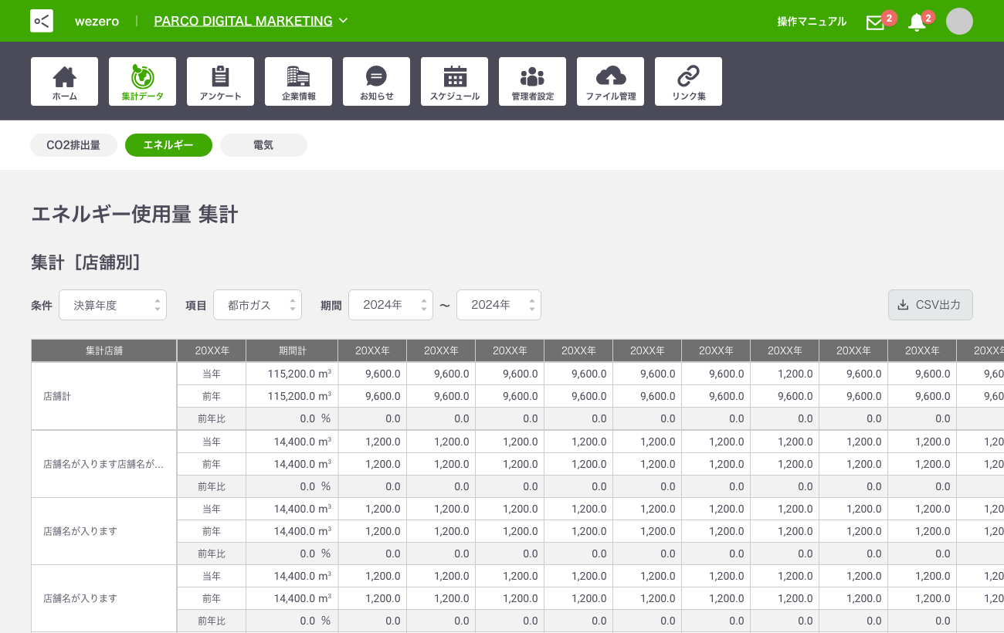
Task: Open the 操作マニュアル link
Action: tap(812, 22)
